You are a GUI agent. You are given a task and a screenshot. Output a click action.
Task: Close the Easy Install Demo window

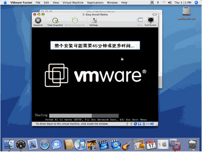[35, 15]
